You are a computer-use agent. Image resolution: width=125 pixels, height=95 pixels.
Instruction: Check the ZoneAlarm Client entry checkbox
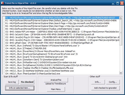point(4,60)
